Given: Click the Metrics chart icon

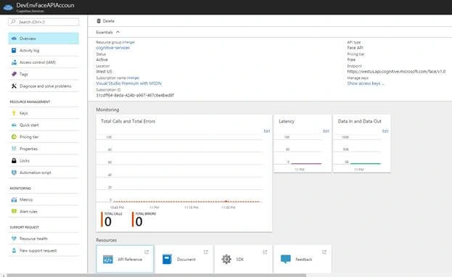Looking at the screenshot, I should click(14, 199).
